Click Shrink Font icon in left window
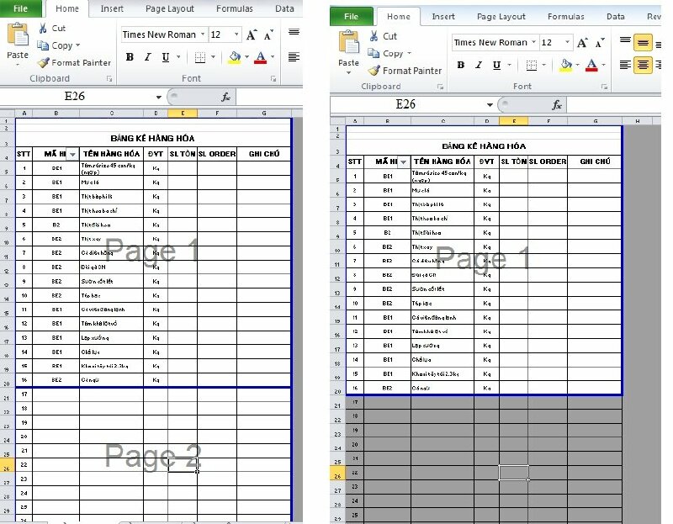Screen dimensions: 673x524 [268, 35]
